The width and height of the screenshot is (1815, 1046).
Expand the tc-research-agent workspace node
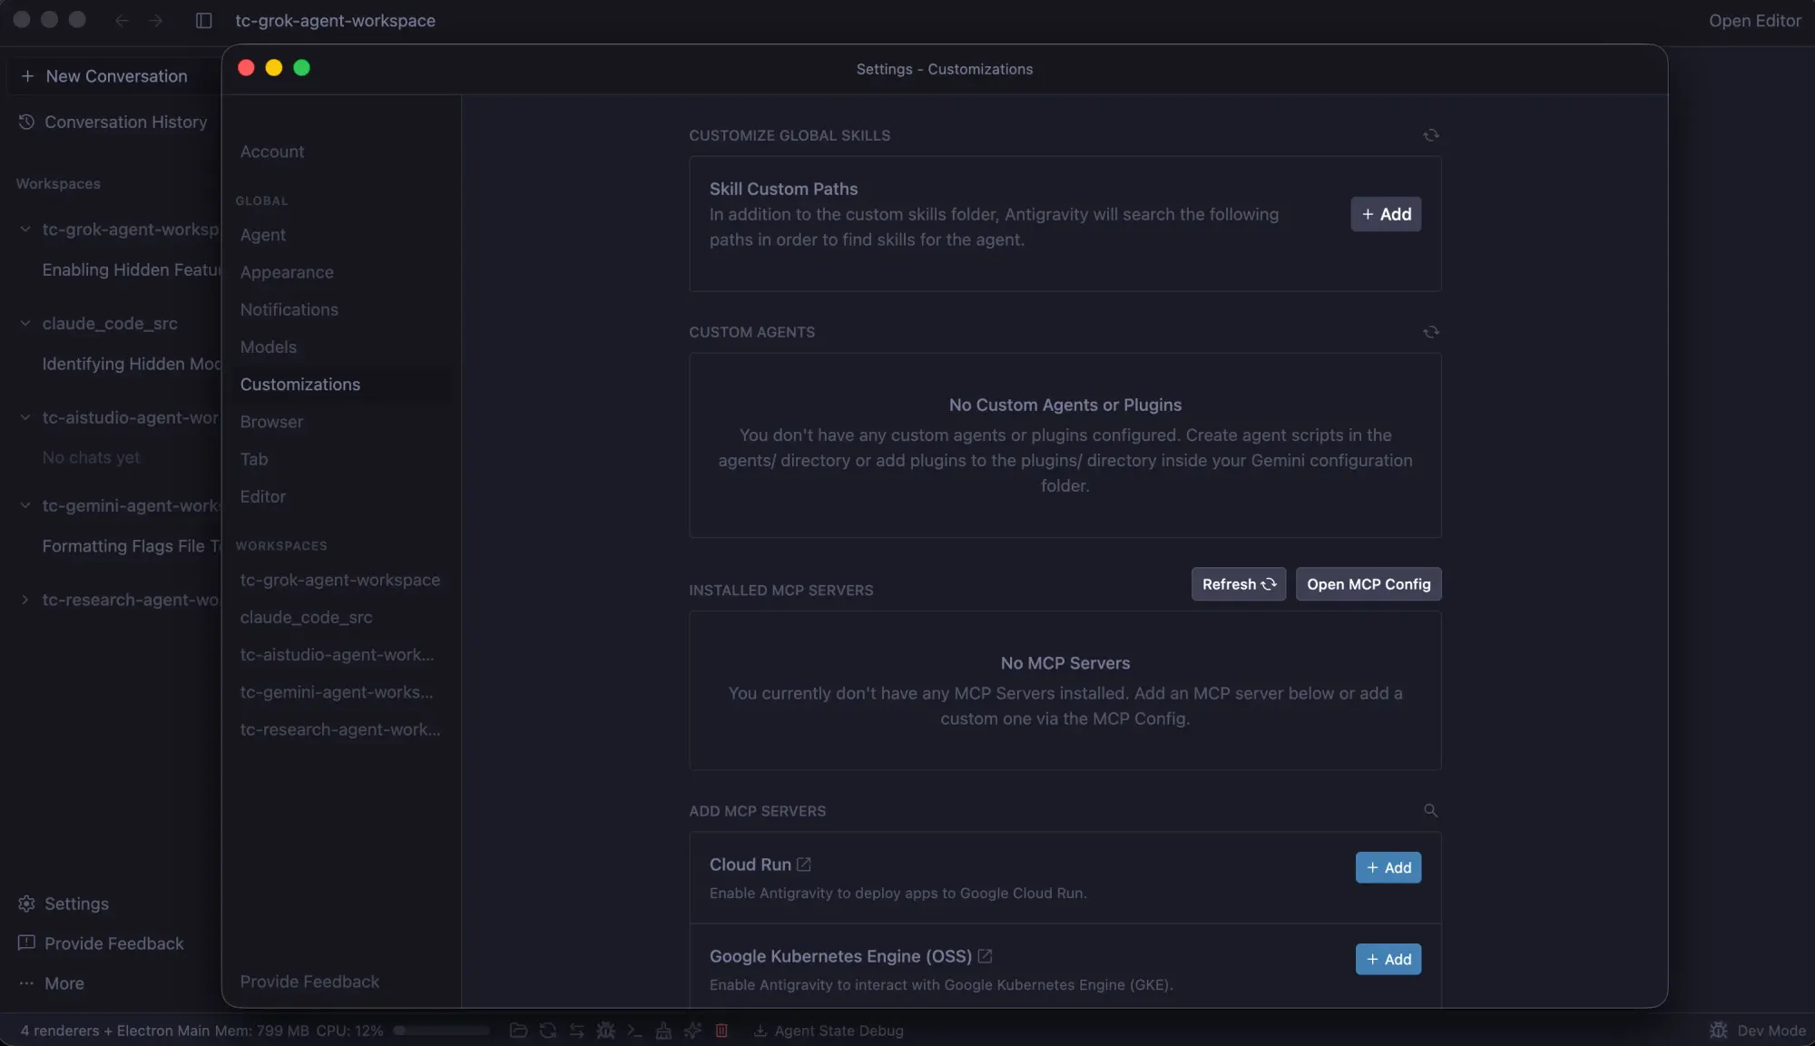pos(25,600)
